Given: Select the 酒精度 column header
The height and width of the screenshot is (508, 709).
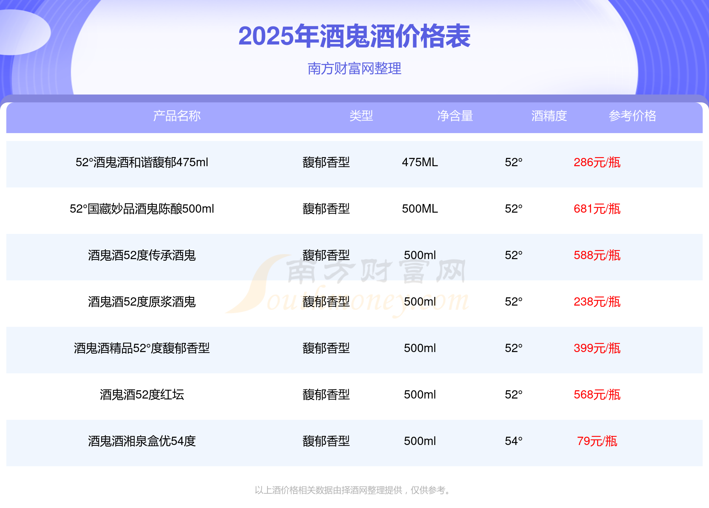Looking at the screenshot, I should (549, 116).
